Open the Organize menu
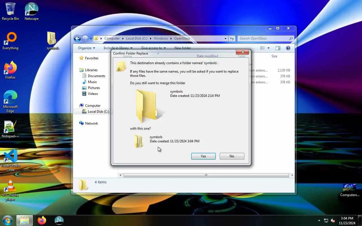The height and width of the screenshot is (226, 362). pos(86,48)
